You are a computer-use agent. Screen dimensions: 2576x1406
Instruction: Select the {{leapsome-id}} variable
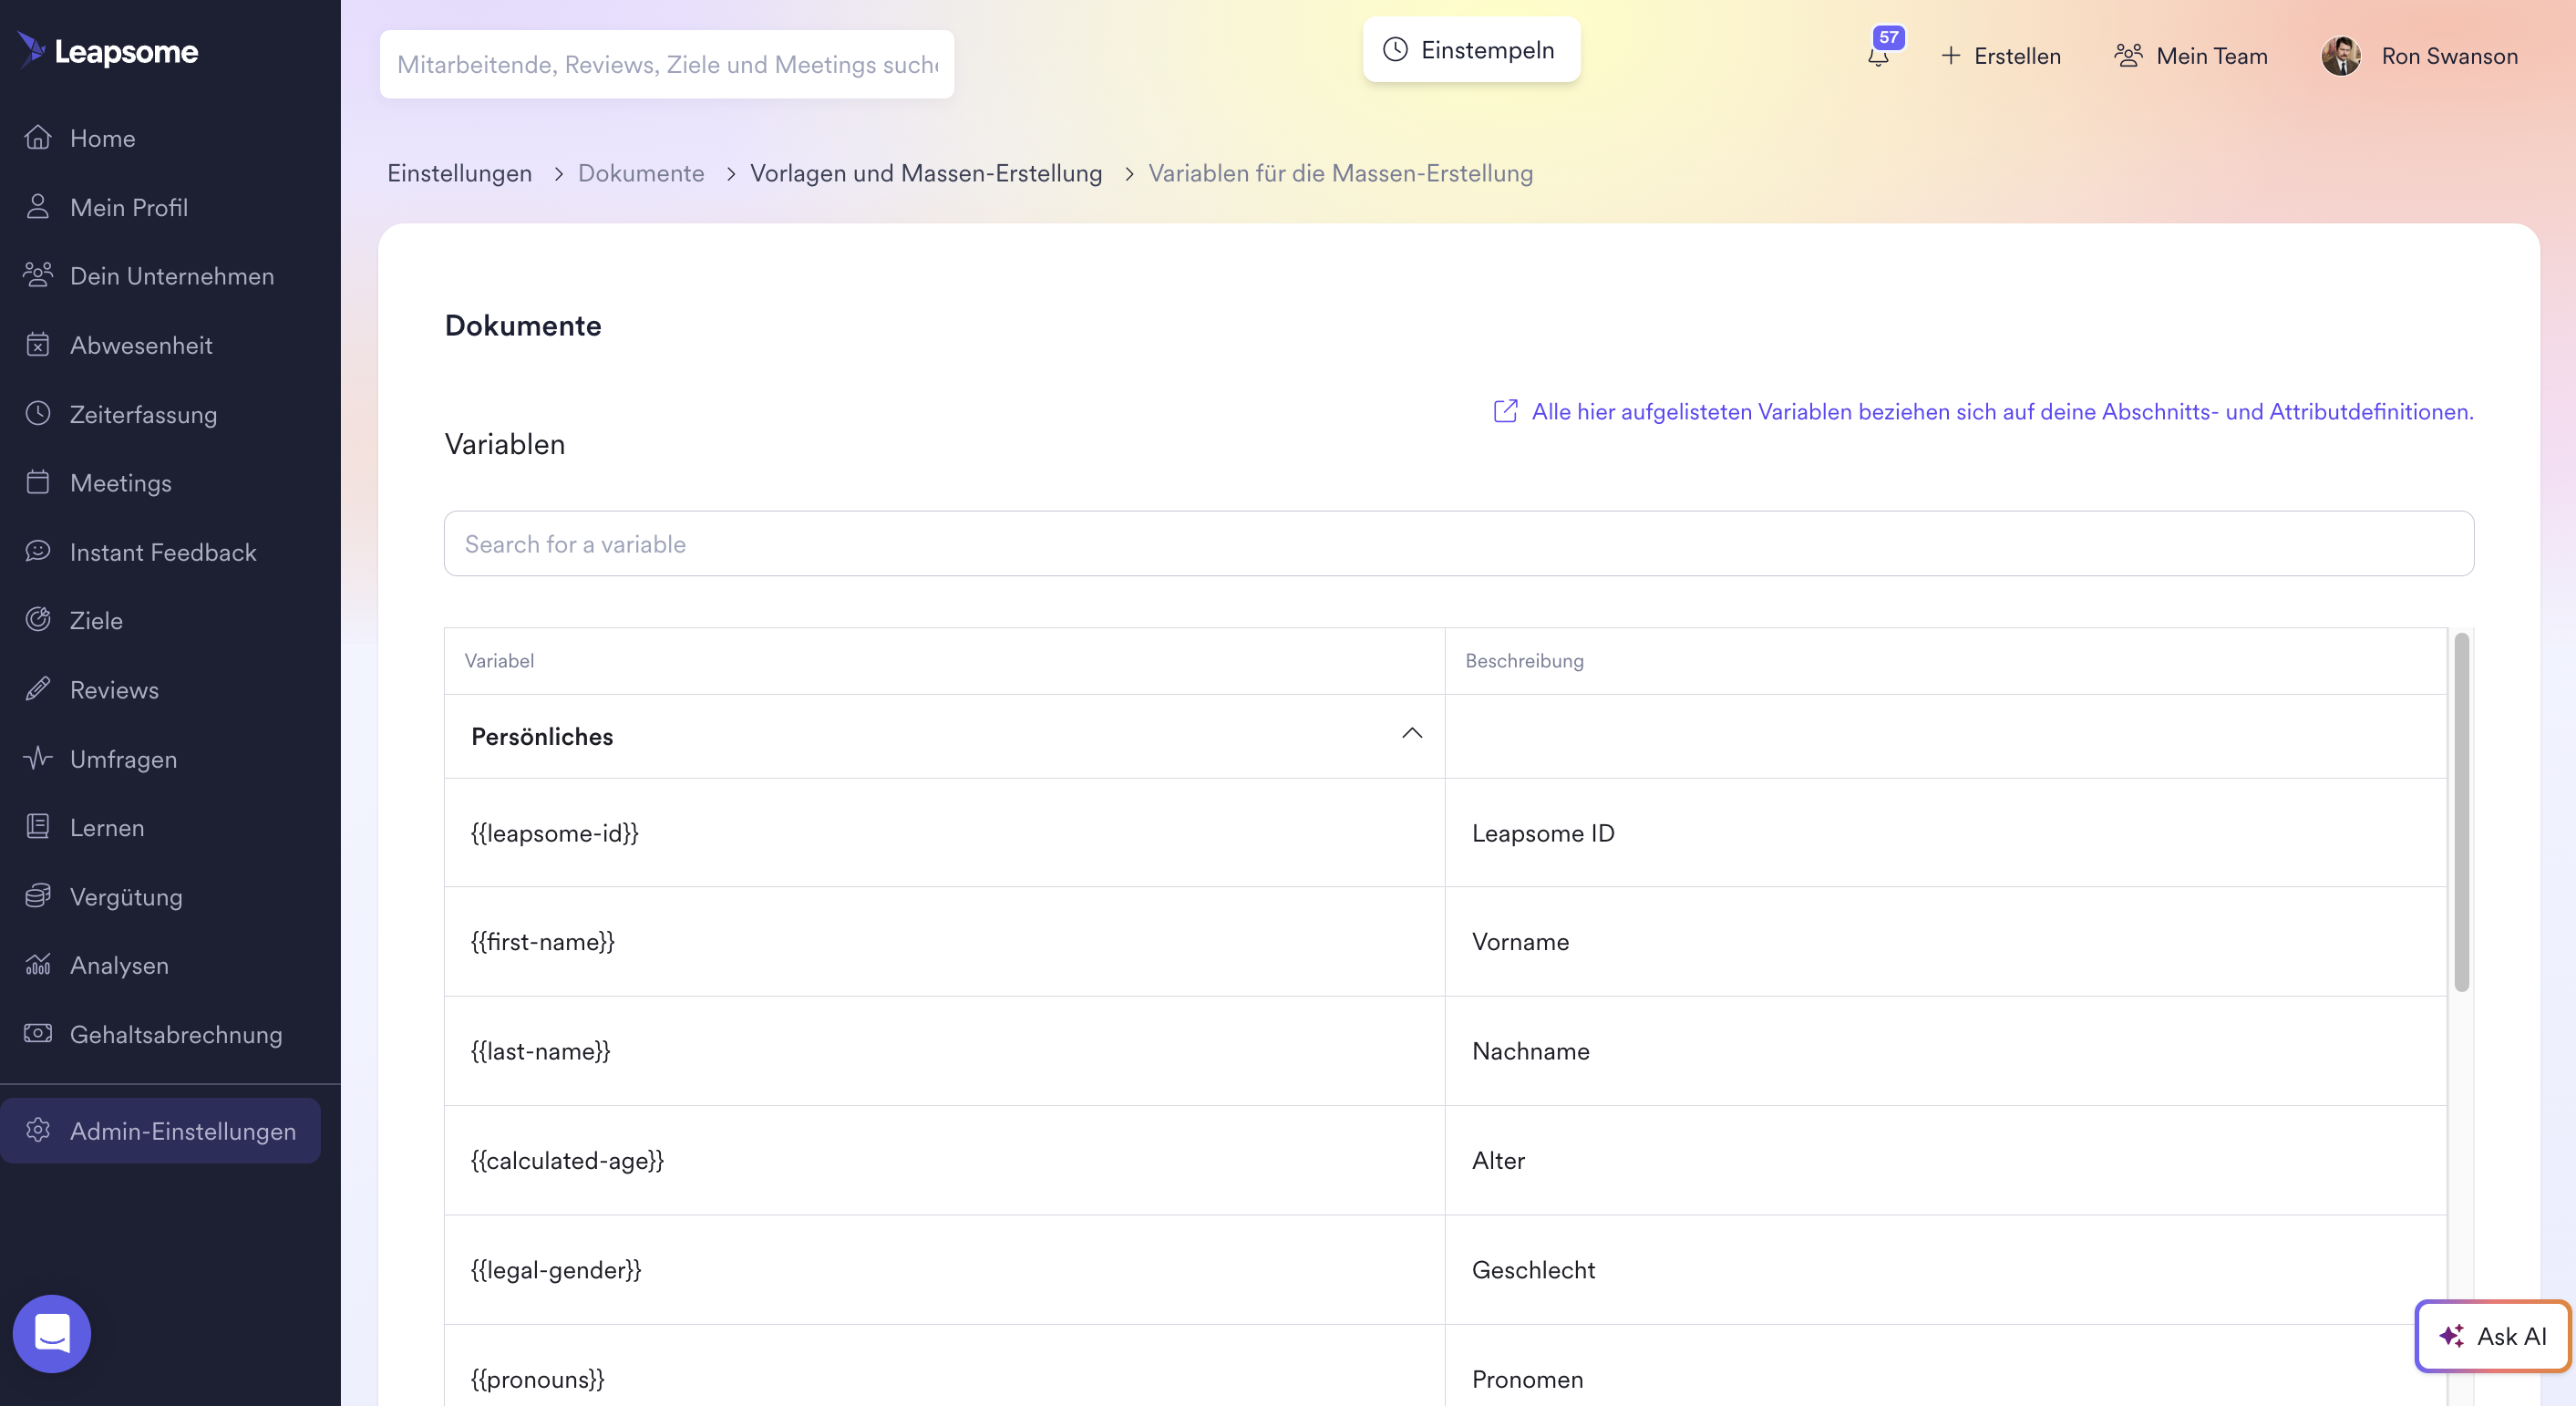[555, 833]
